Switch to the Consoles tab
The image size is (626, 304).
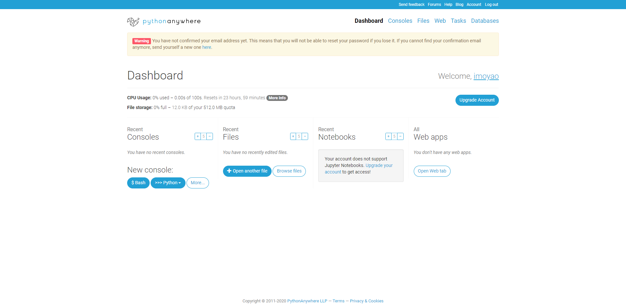coord(400,21)
